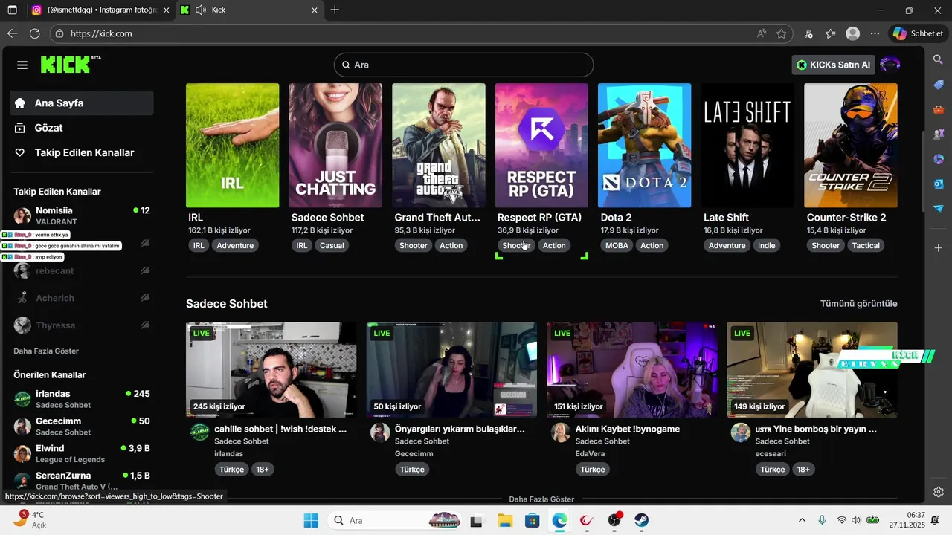Image resolution: width=952 pixels, height=535 pixels.
Task: Open Late Shift category cover
Action: point(748,145)
